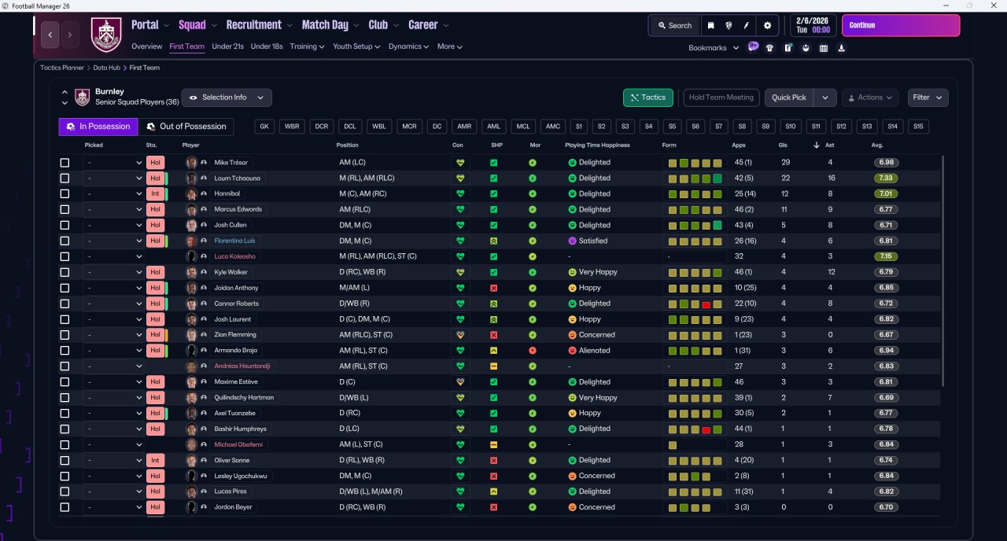Click the shirt kit icon under Bookmarks
This screenshot has height=541, width=1007.
click(x=770, y=47)
